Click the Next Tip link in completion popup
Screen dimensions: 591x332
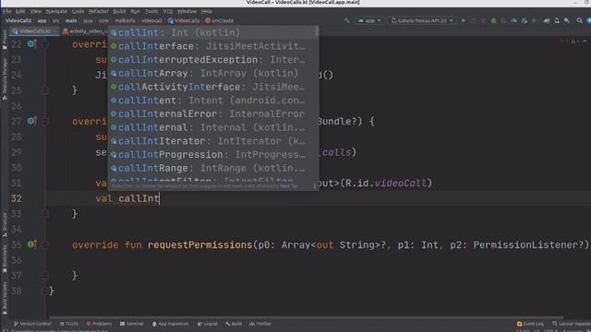289,186
